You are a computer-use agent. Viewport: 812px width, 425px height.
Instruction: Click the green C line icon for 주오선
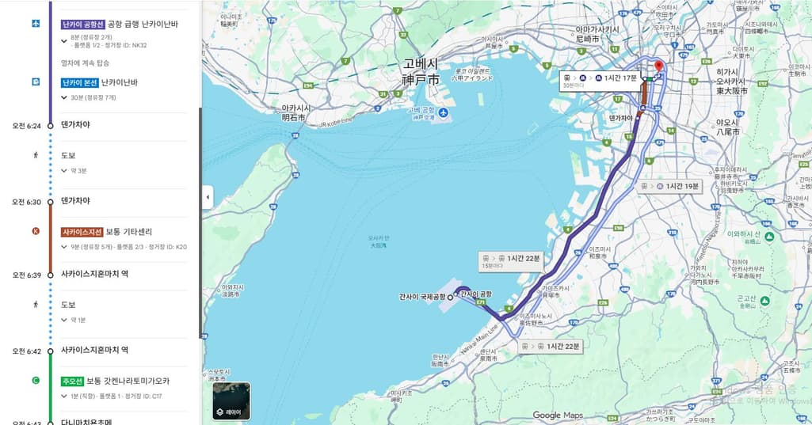point(36,381)
